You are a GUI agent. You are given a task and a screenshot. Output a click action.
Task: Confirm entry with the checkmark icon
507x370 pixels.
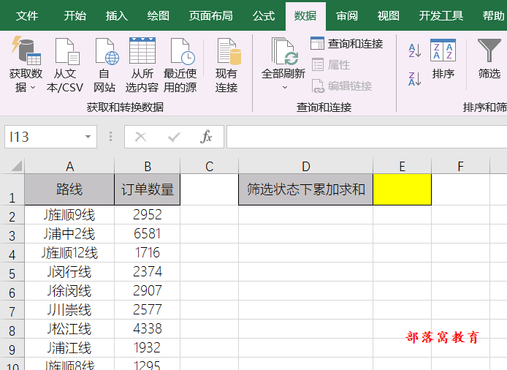(x=174, y=137)
